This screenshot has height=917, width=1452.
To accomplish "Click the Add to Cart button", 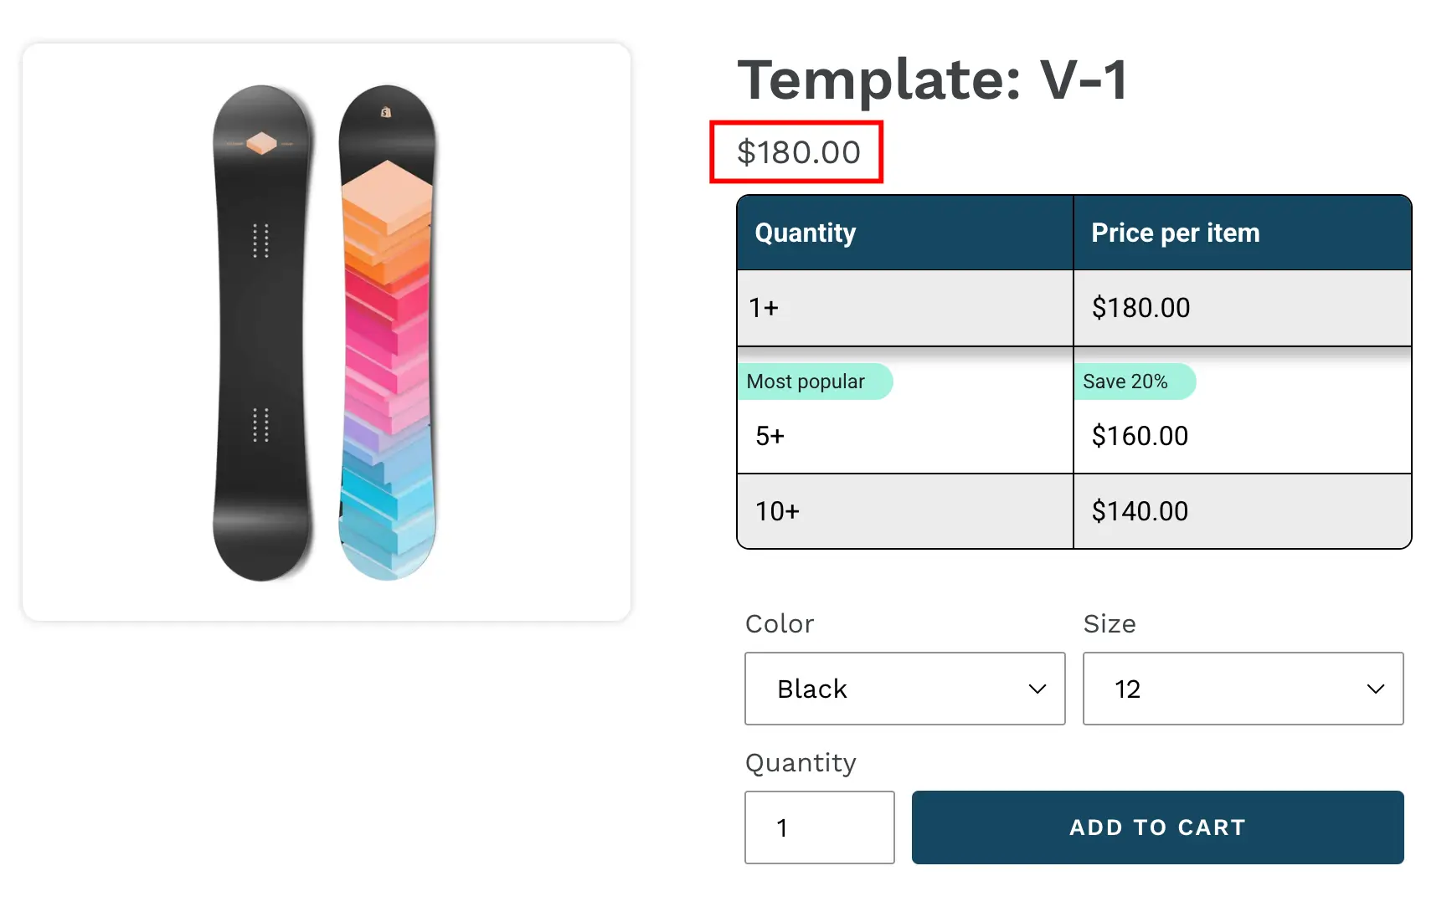I will click(1157, 827).
